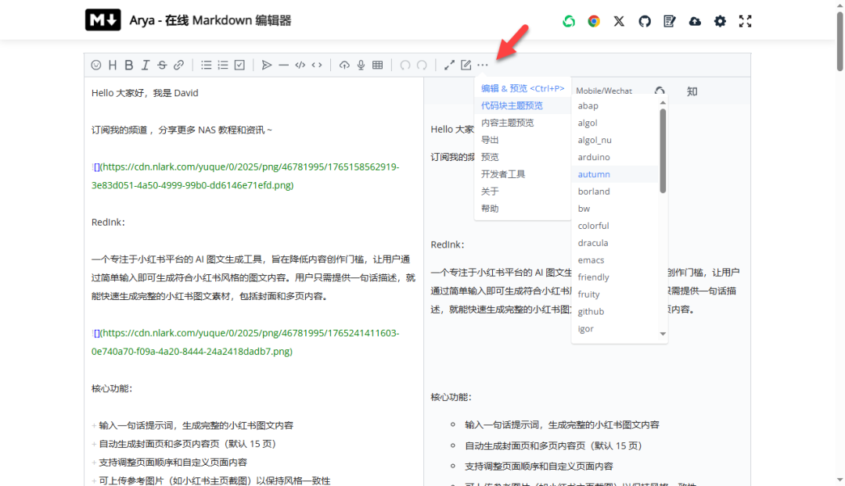Insert an ordered numbered list
Viewport: 845px width, 486px height.
(223, 65)
